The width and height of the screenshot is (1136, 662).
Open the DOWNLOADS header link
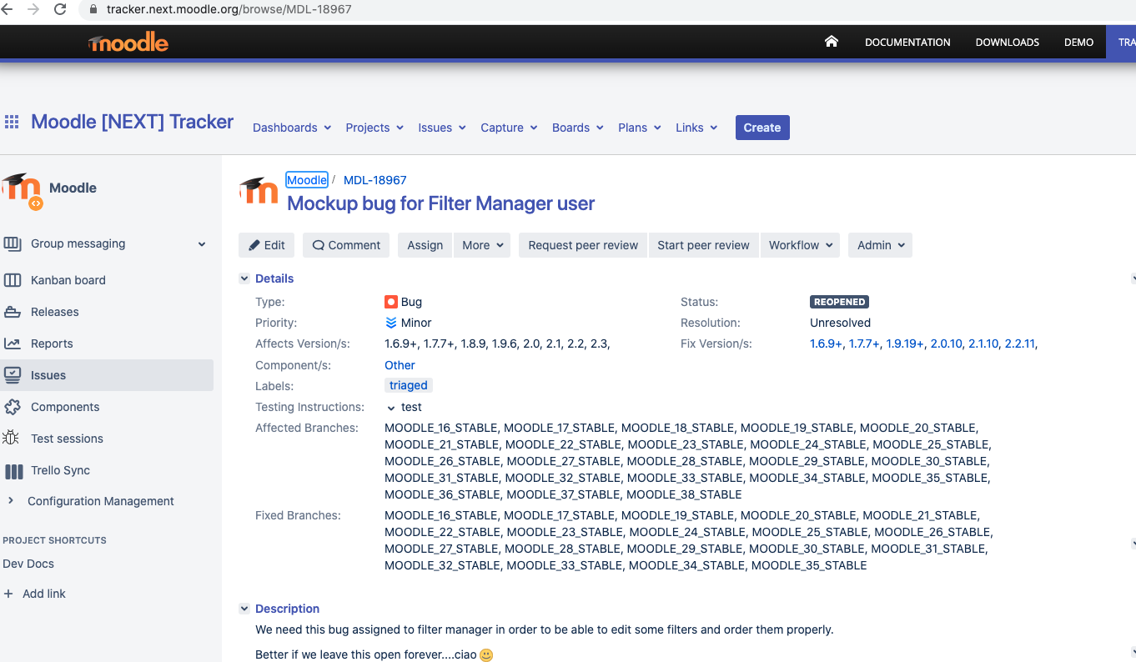coord(1008,43)
